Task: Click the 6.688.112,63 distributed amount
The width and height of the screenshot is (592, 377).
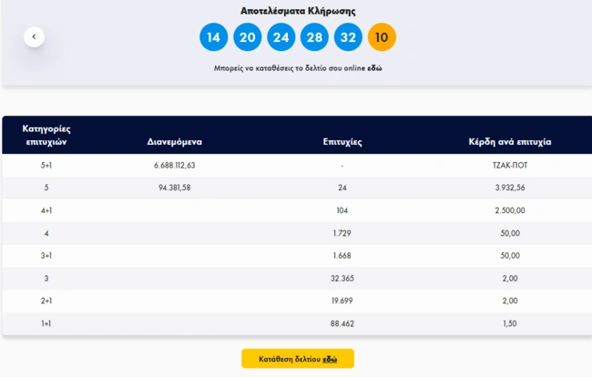Action: tap(175, 166)
